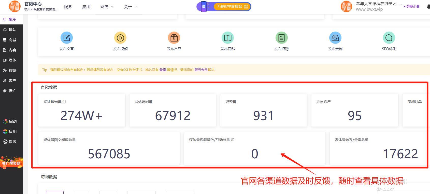430x194 pixels.
Task: Click the 发布文章 publish article icon
Action: [x=67, y=38]
